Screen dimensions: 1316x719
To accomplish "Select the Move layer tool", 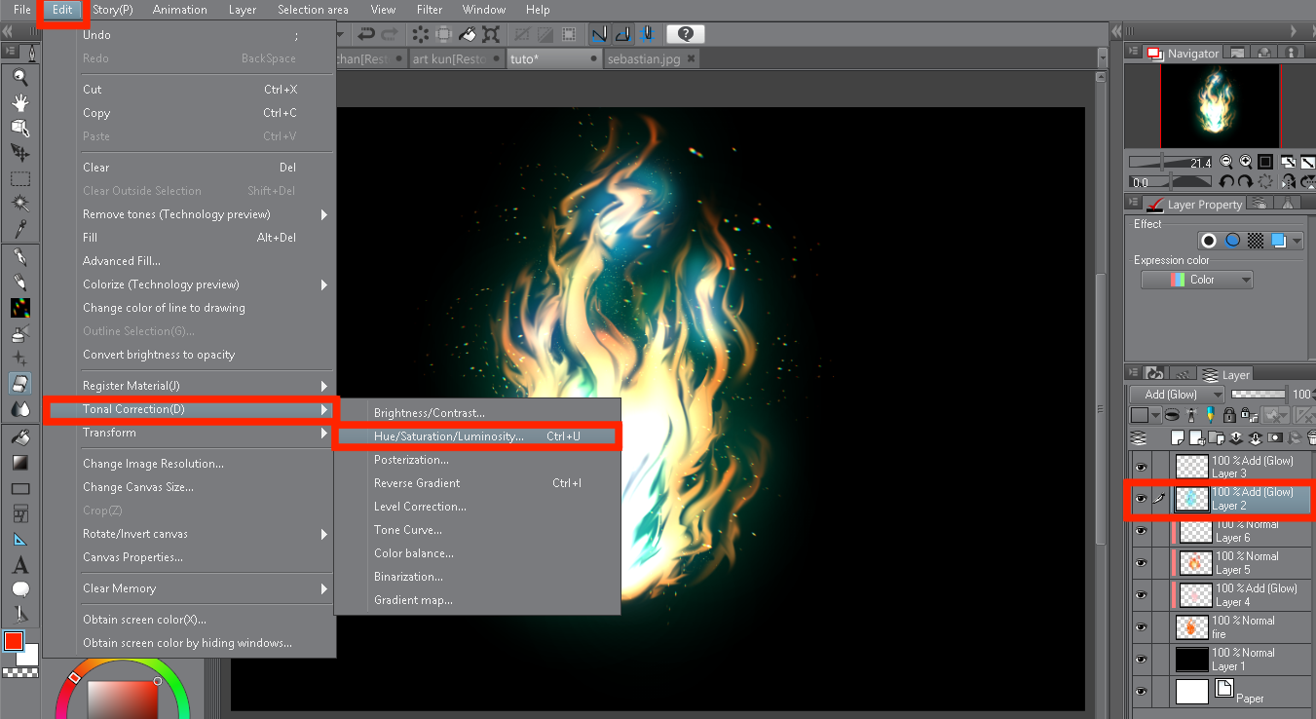I will 19,153.
